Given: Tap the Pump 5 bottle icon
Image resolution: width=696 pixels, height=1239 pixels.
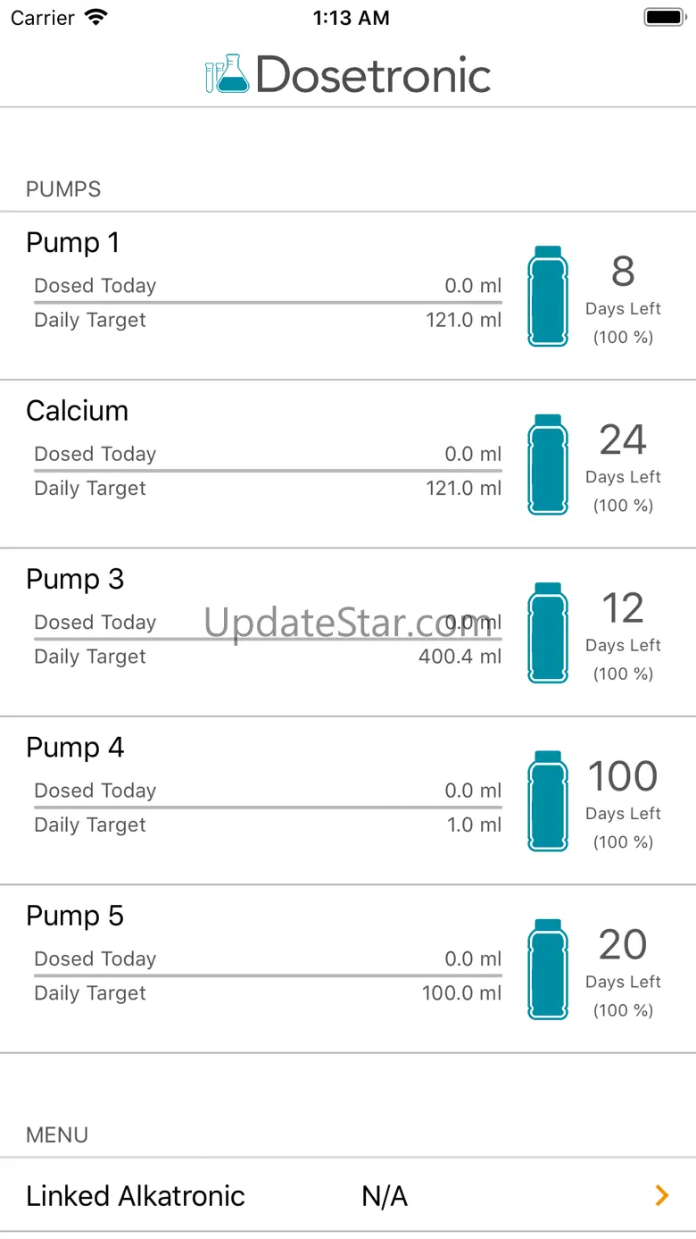Looking at the screenshot, I should (x=547, y=969).
